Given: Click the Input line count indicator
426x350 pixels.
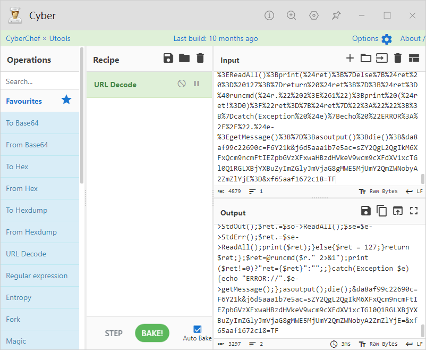Looking at the screenshot, I should pyautogui.click(x=256, y=191).
